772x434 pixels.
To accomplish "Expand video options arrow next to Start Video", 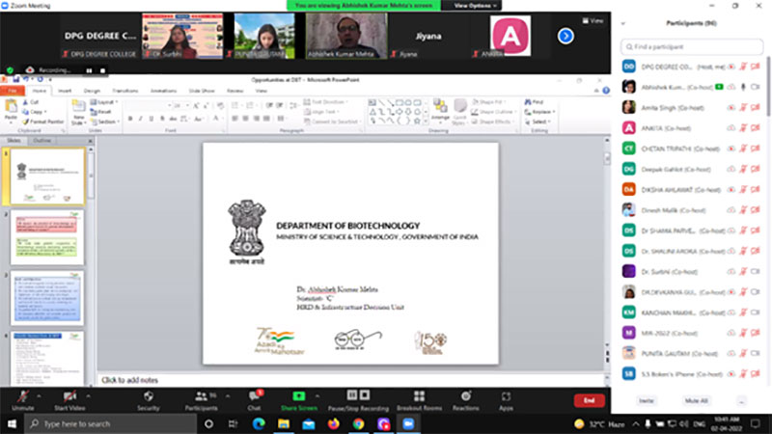I will tap(88, 395).
